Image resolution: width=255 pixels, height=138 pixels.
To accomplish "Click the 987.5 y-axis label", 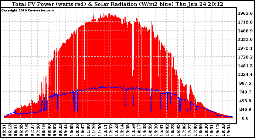I will pyautogui.click(x=245, y=83).
